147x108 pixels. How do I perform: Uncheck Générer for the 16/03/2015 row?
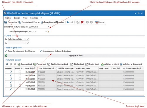tap(11, 82)
